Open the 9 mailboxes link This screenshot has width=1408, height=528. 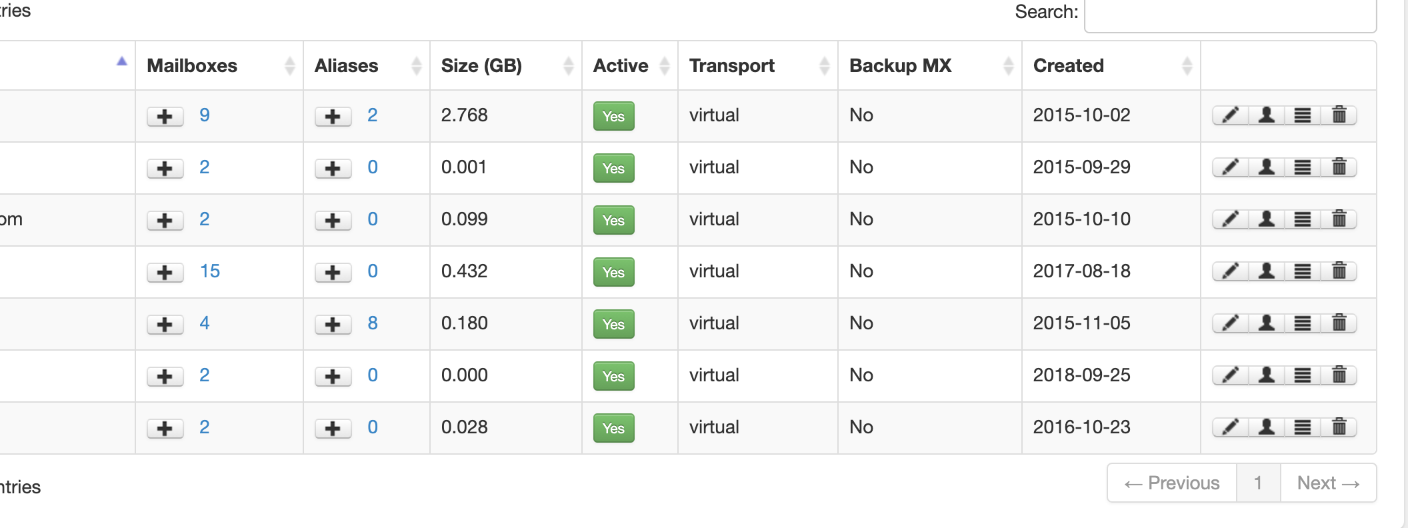pos(205,115)
